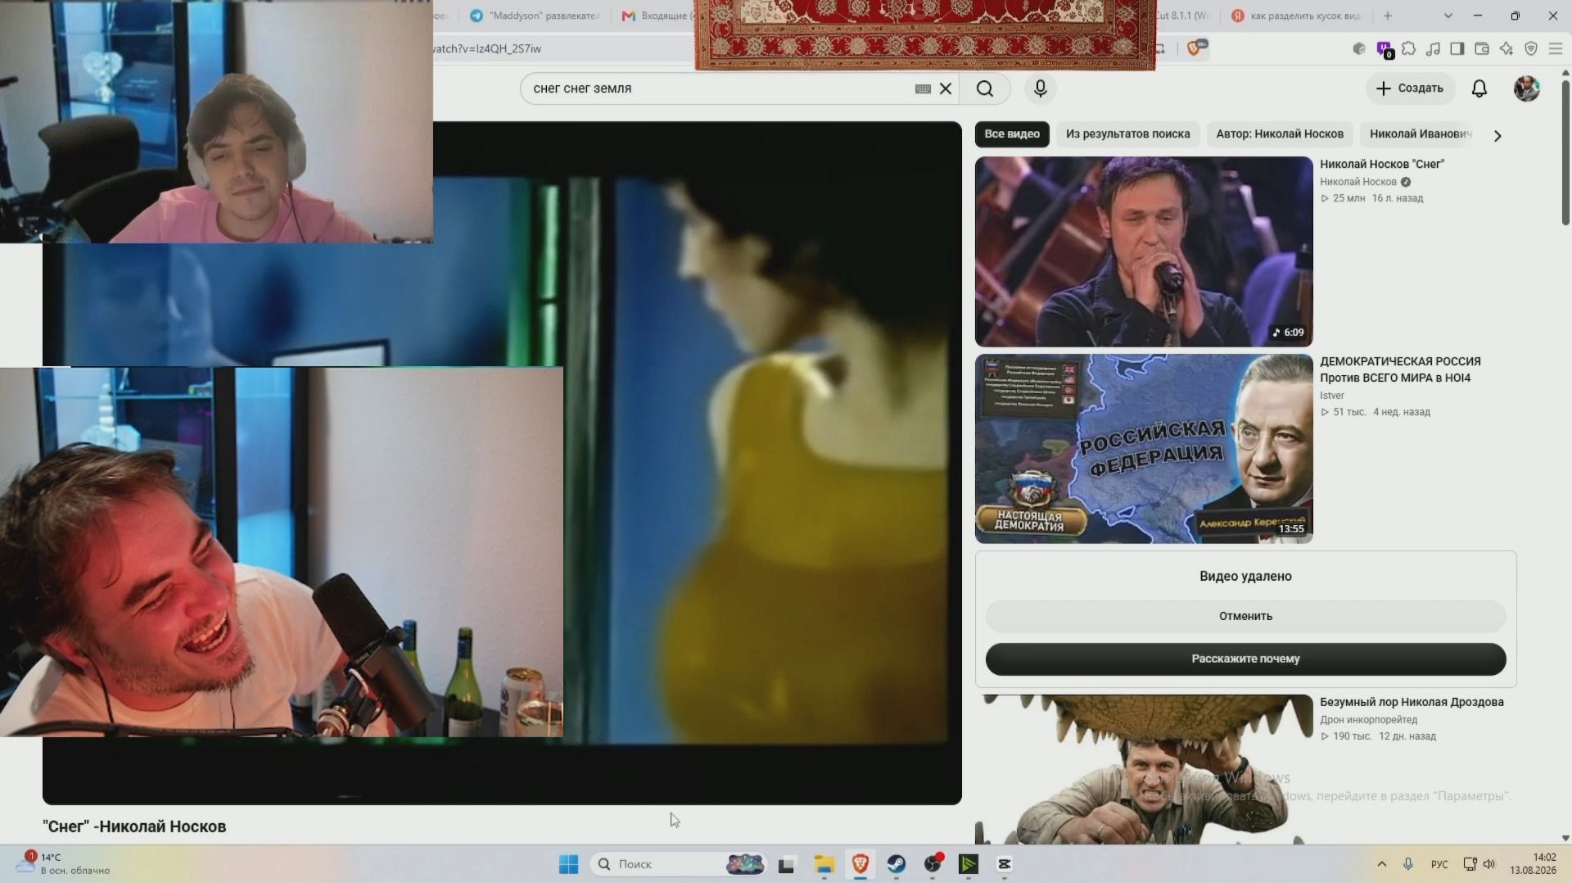Image resolution: width=1572 pixels, height=883 pixels.
Task: Open the CapCut icon on the taskbar
Action: [x=1005, y=864]
